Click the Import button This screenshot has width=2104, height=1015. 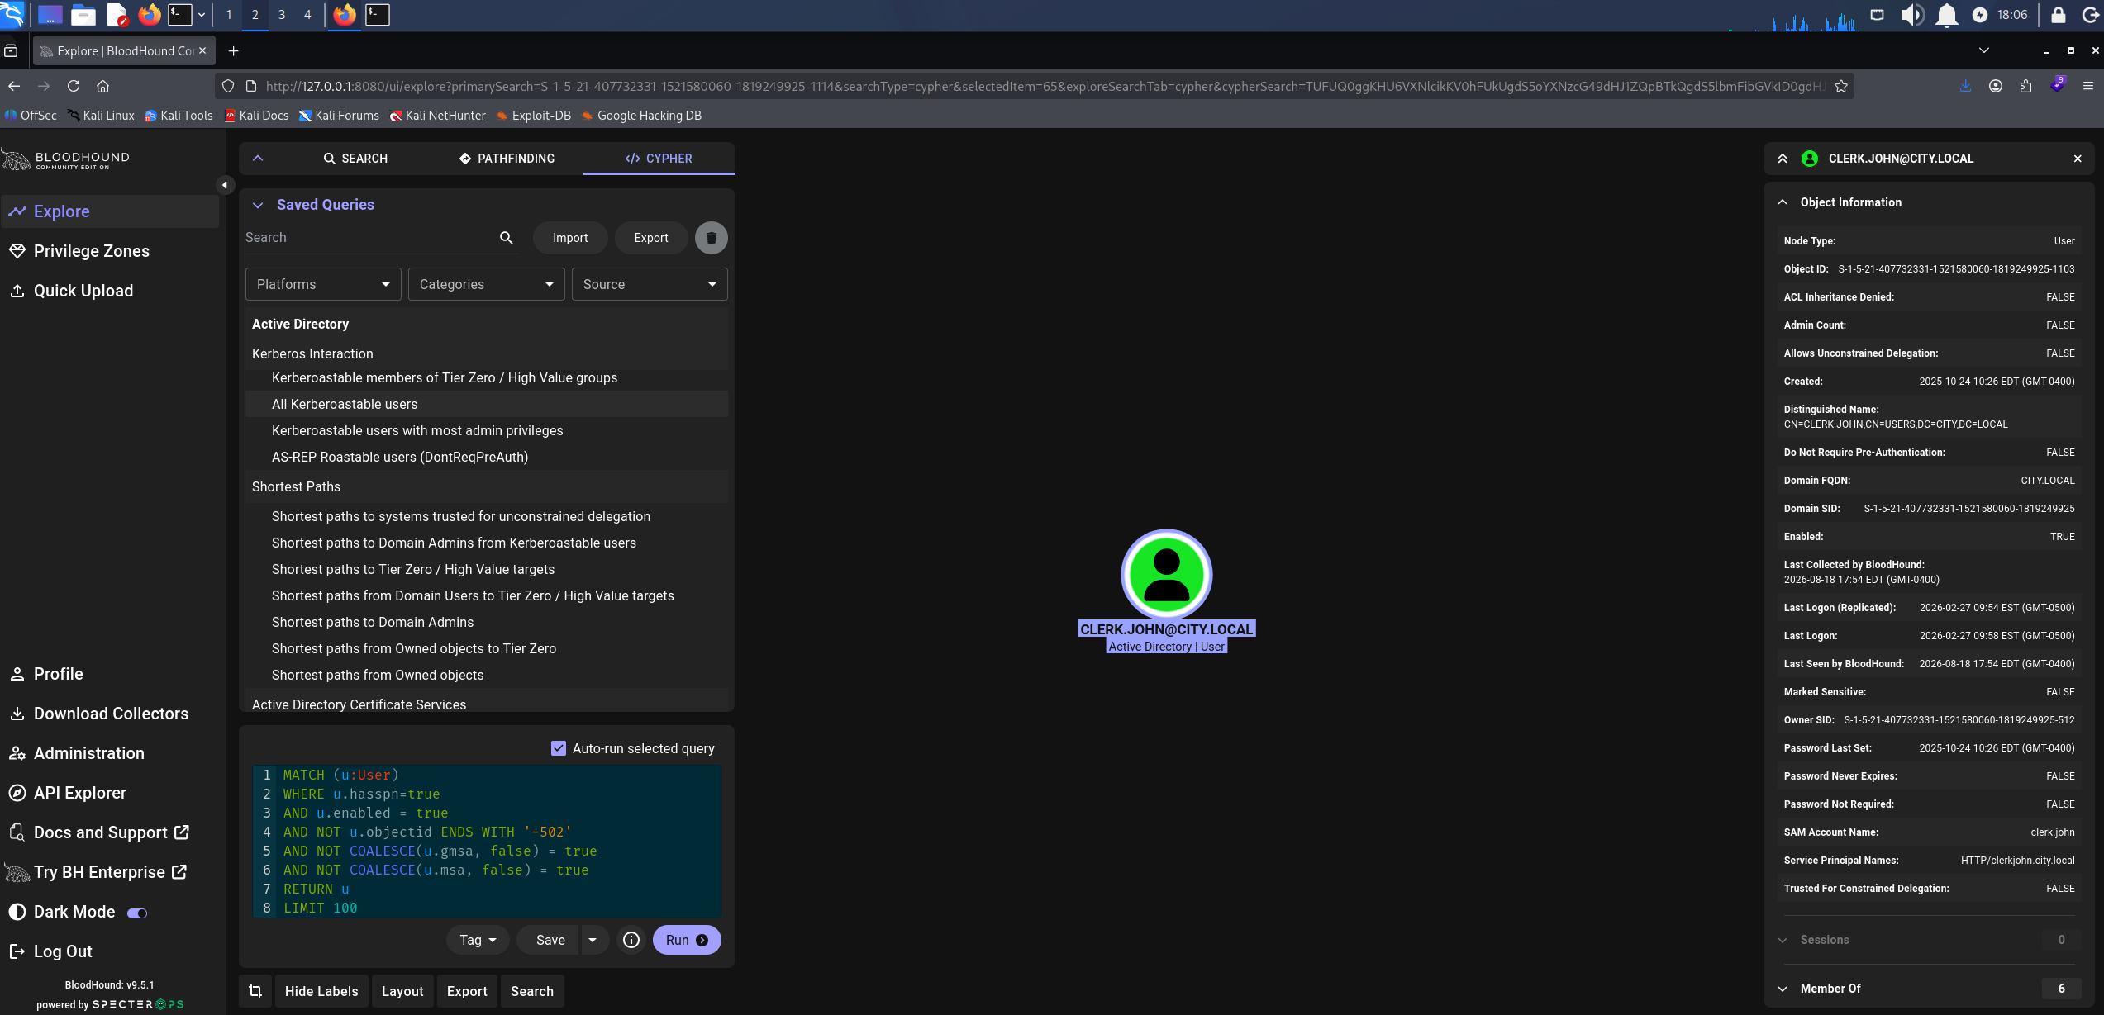pyautogui.click(x=570, y=238)
